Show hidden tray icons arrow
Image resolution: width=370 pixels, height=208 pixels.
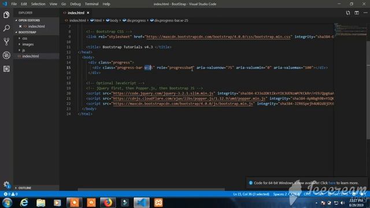(x=316, y=203)
